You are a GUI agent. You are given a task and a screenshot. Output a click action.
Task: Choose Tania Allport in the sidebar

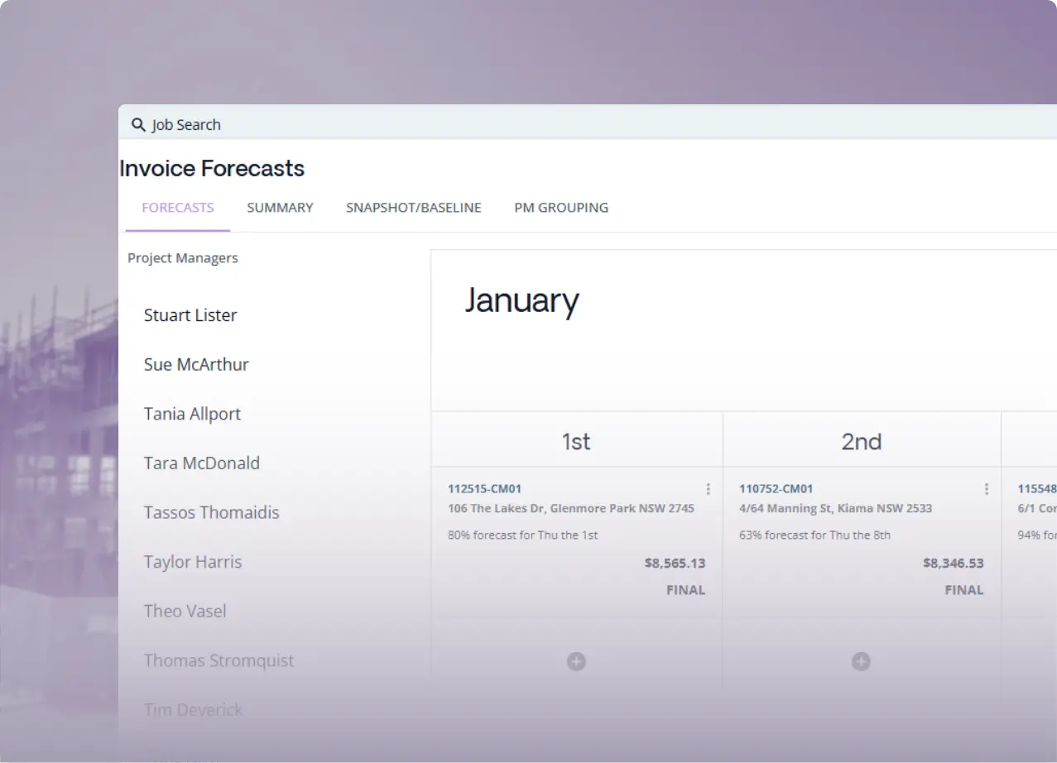(192, 414)
